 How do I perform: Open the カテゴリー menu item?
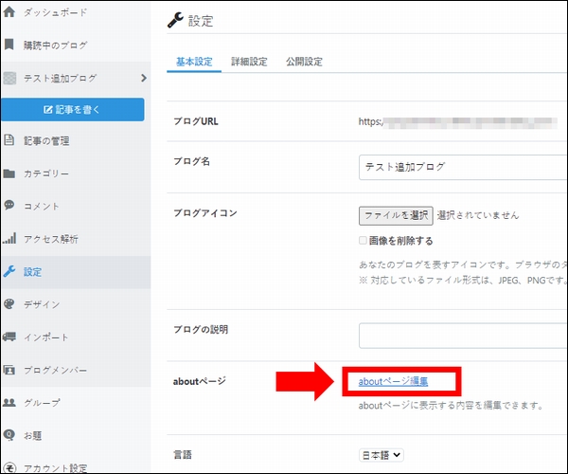[x=46, y=173]
